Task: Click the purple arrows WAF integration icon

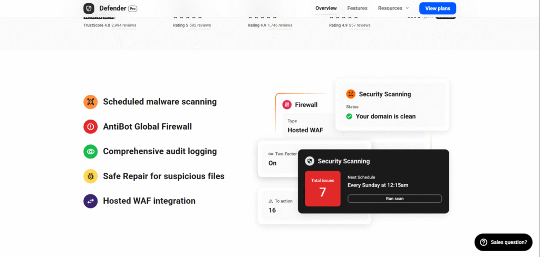Action: (91, 201)
